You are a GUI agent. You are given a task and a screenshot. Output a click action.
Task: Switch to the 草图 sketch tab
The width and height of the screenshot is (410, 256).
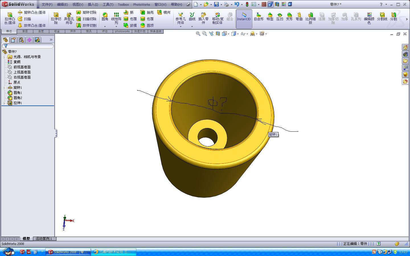[x=25, y=31]
